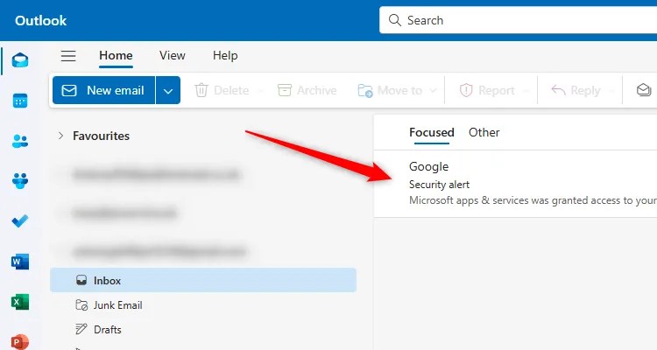Launch Word from the sidebar
657x350 pixels.
click(x=20, y=262)
